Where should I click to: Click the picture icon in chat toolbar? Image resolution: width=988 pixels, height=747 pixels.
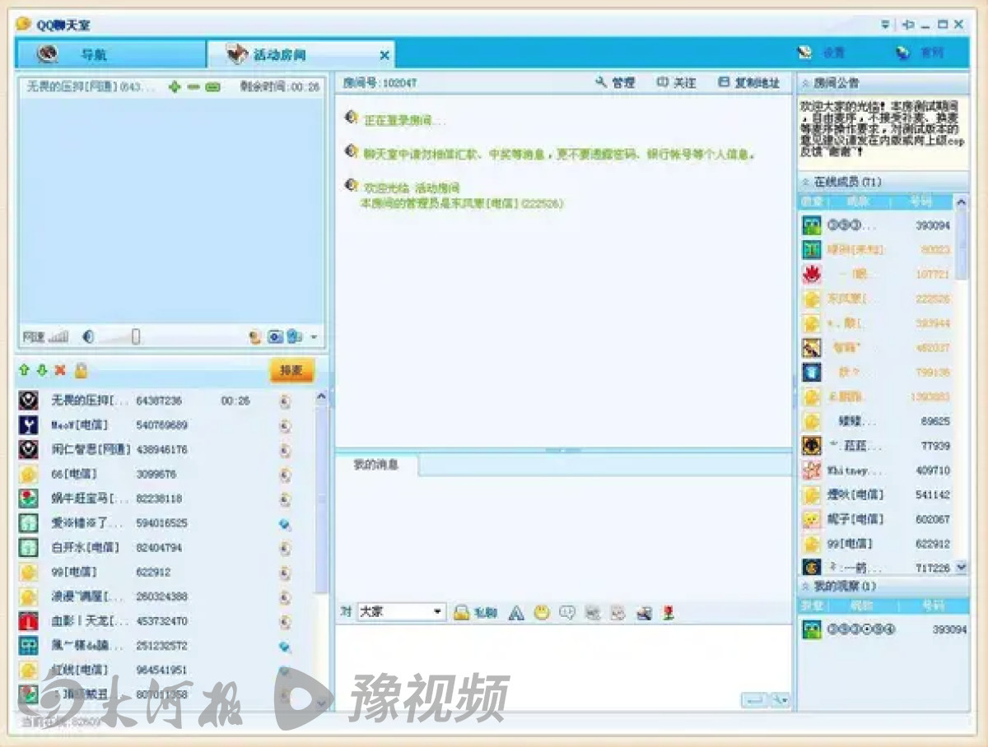coord(592,612)
